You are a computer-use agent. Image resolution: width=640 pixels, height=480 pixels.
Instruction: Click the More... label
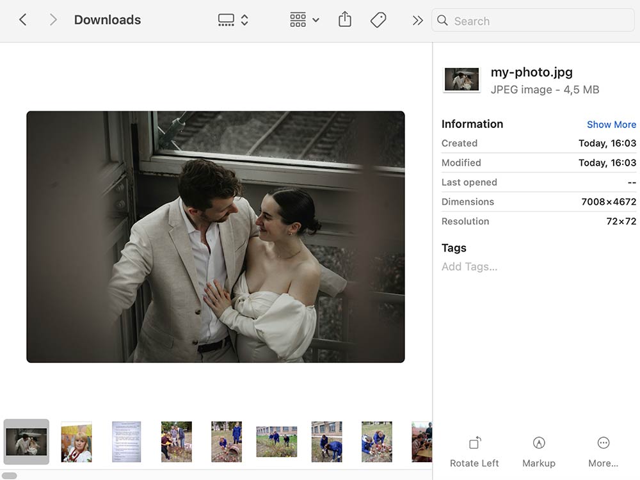(604, 463)
